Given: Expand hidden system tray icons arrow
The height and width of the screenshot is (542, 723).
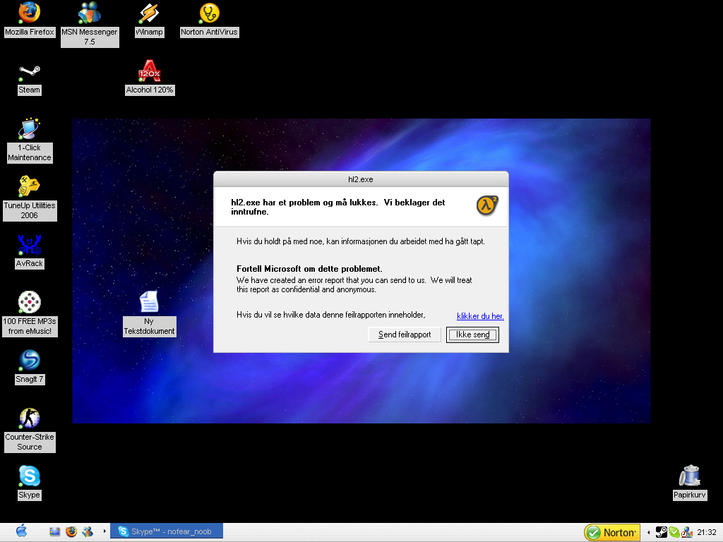Looking at the screenshot, I should (648, 533).
